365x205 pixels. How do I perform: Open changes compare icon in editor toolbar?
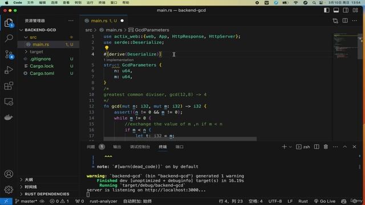(335, 20)
